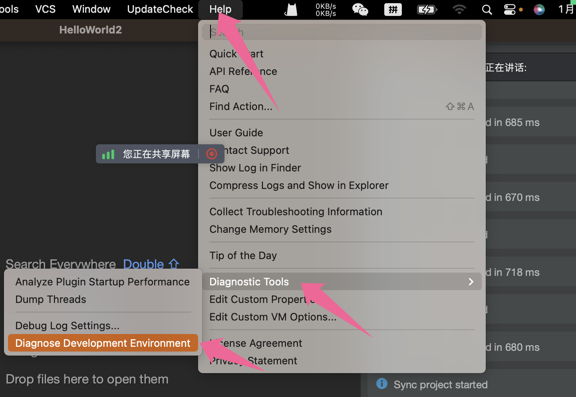Viewport: 576px width, 397px height.
Task: Click the red record icon on sharing bar
Action: pos(212,154)
